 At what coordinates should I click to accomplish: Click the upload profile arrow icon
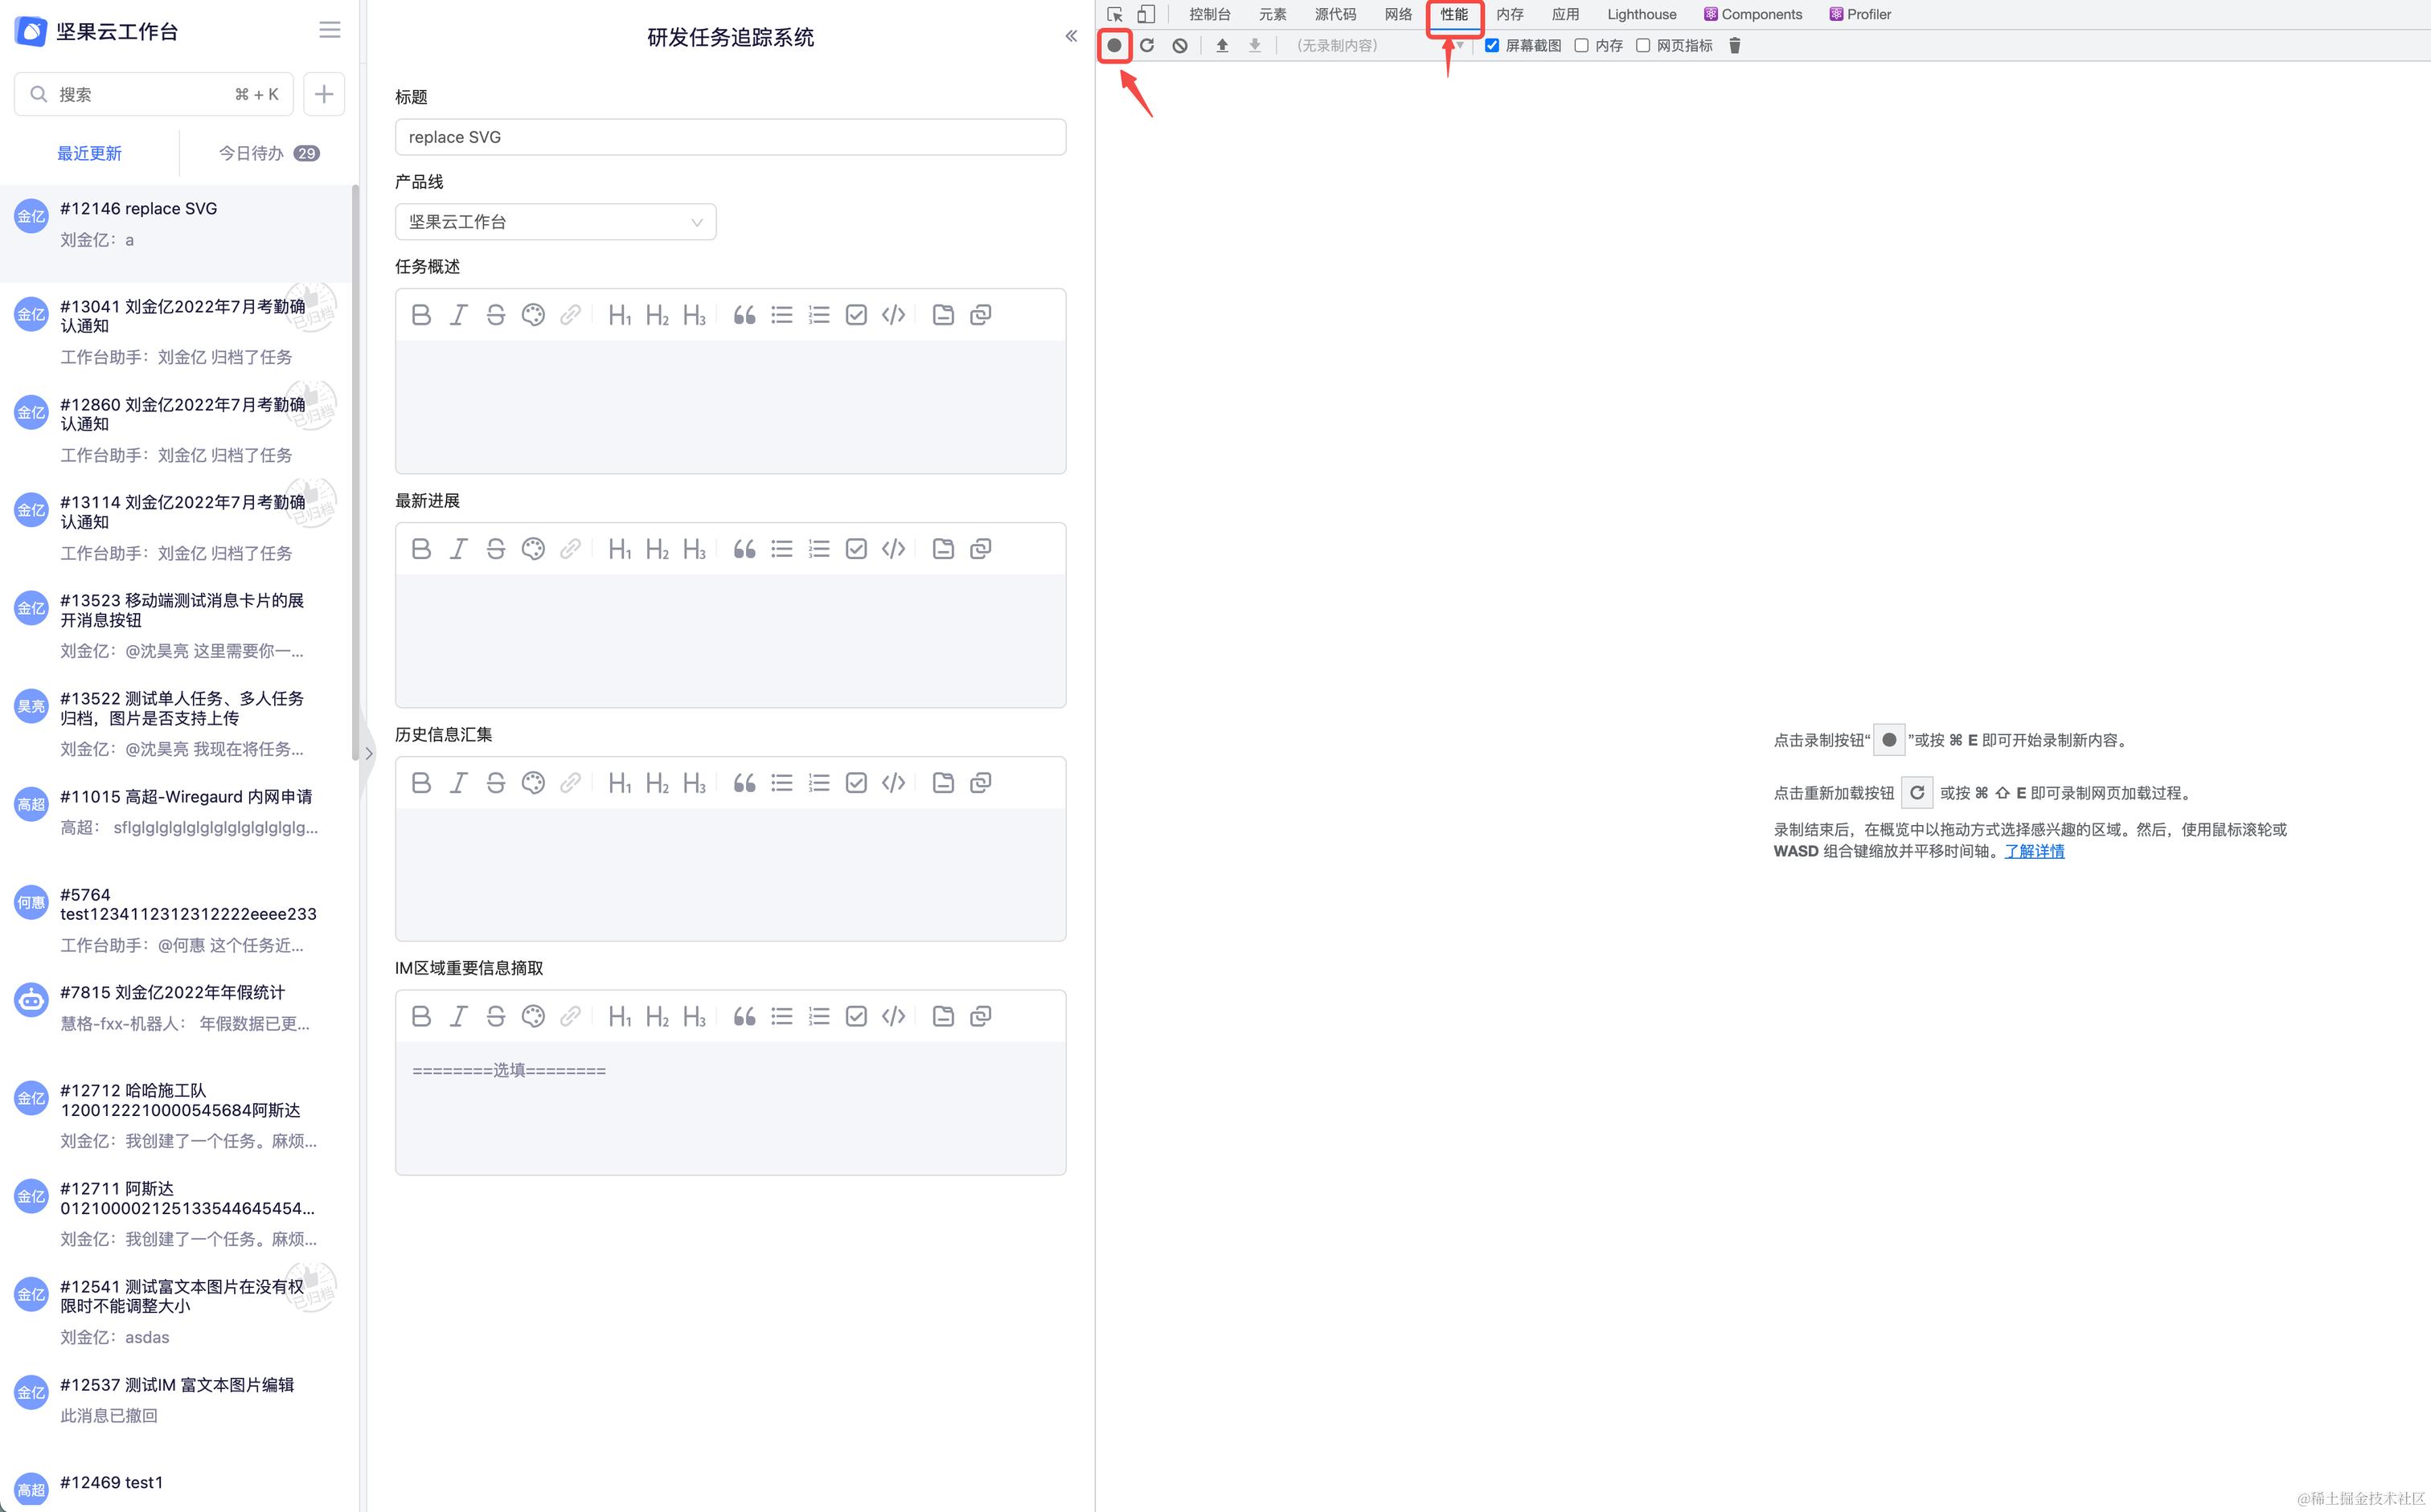point(1221,45)
